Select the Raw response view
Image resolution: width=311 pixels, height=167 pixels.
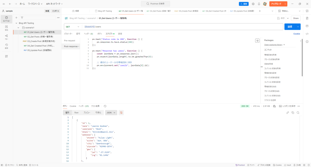pos(76,112)
